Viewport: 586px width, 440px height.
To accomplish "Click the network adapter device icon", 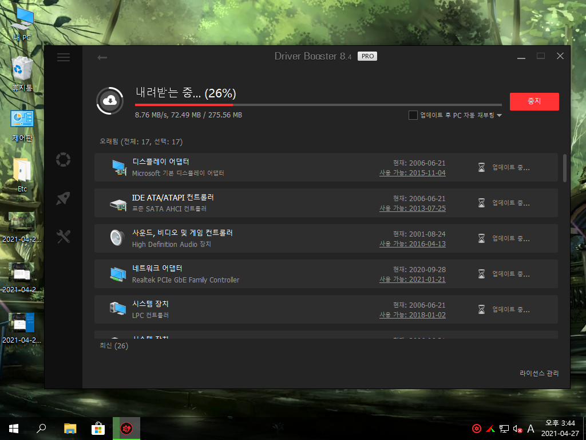I will coord(118,274).
